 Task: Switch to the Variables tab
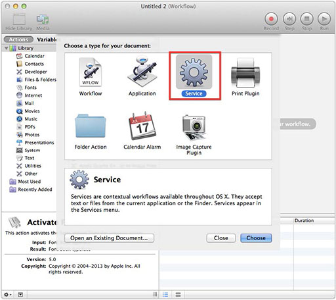[47, 39]
